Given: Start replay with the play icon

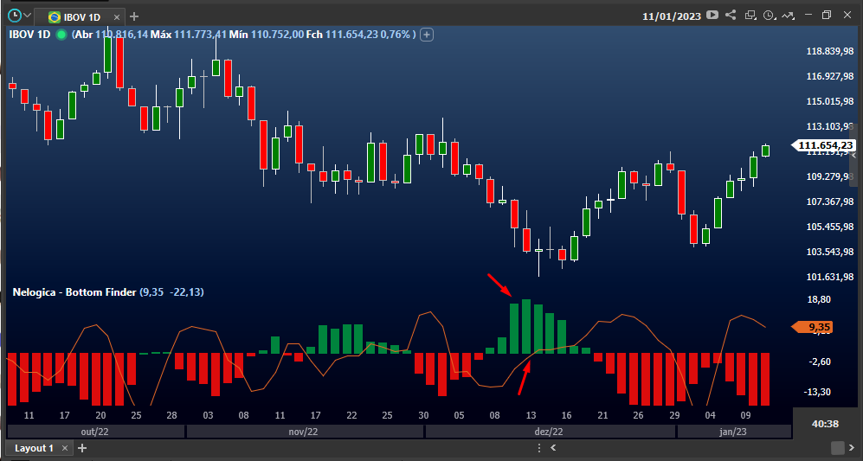Looking at the screenshot, I should tap(712, 15).
